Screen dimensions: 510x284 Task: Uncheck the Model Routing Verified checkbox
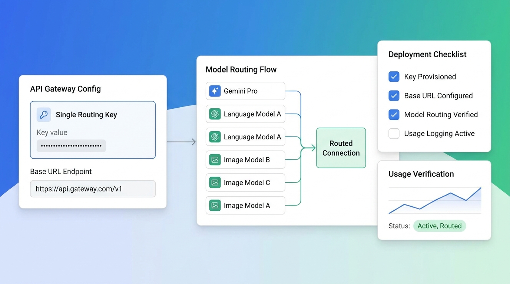[x=394, y=115]
